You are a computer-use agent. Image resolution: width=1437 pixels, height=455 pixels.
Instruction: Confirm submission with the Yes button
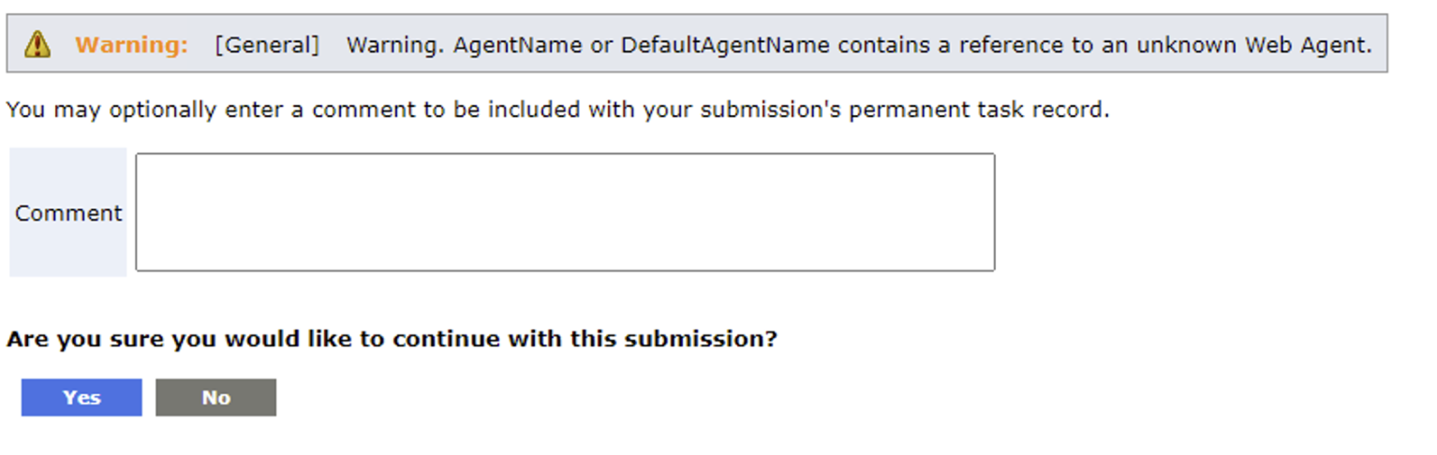(81, 397)
